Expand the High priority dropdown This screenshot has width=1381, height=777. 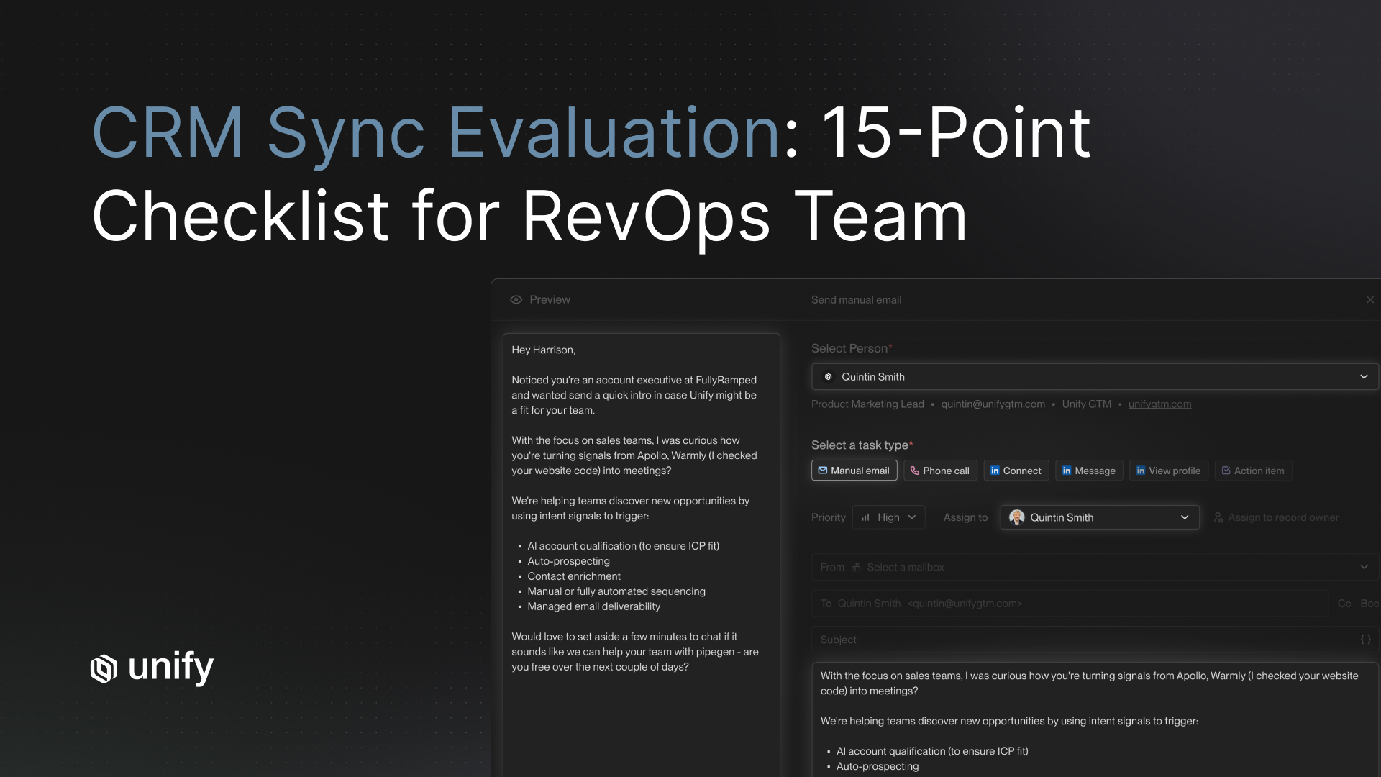888,517
